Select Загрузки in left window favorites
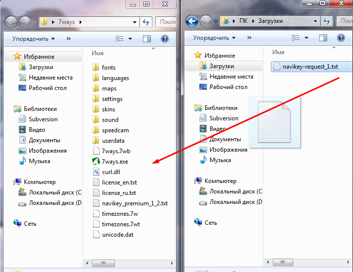 41,67
